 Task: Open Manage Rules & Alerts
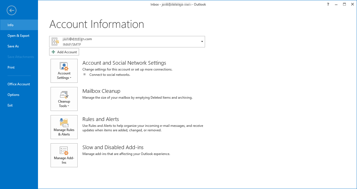coord(64,127)
